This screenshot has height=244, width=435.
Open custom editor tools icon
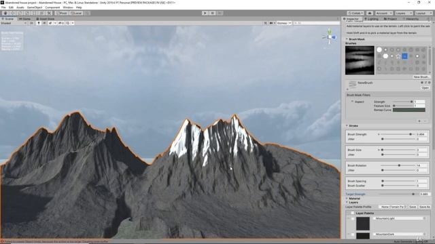(x=49, y=13)
